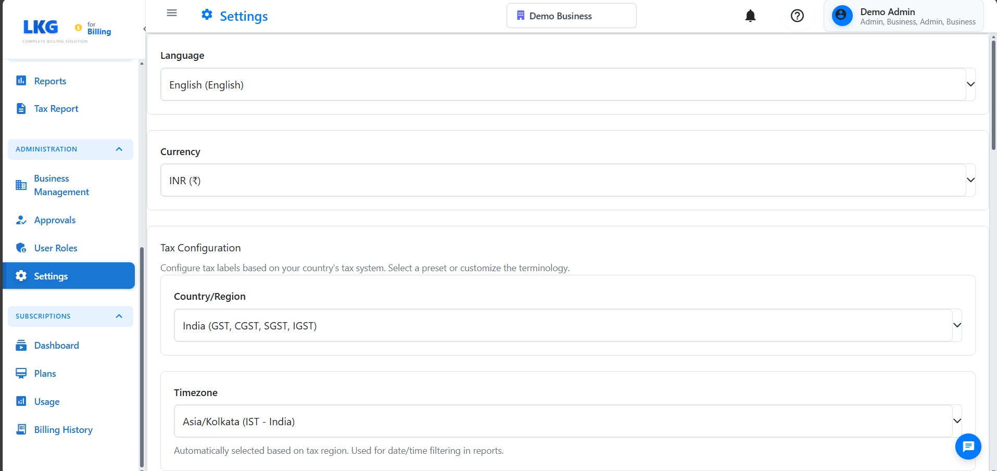The height and width of the screenshot is (471, 997).
Task: Click the Demo Admin profile avatar
Action: (x=842, y=16)
